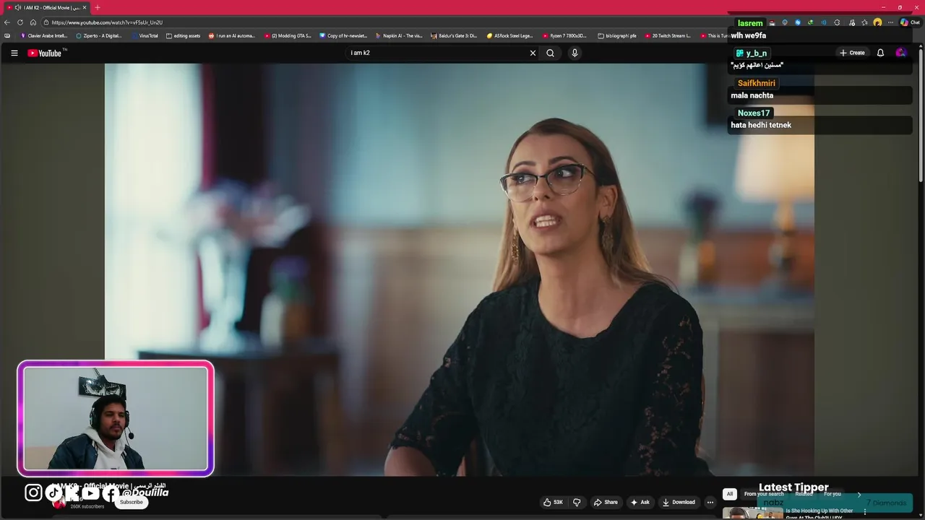
Task: Like the video with thumbs up 53K
Action: [553, 502]
